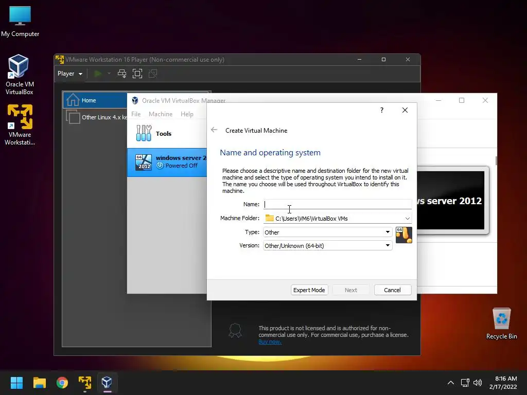Click the VMware play virtual machine icon

tap(98, 74)
